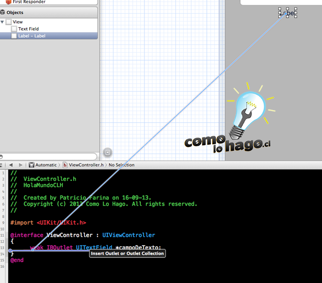Click the Created by Patricio Farina comment
322x283 pixels.
pyautogui.click(x=80, y=198)
